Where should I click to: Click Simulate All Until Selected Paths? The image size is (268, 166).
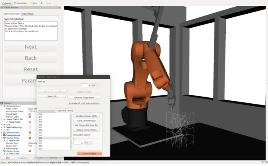tap(84, 103)
